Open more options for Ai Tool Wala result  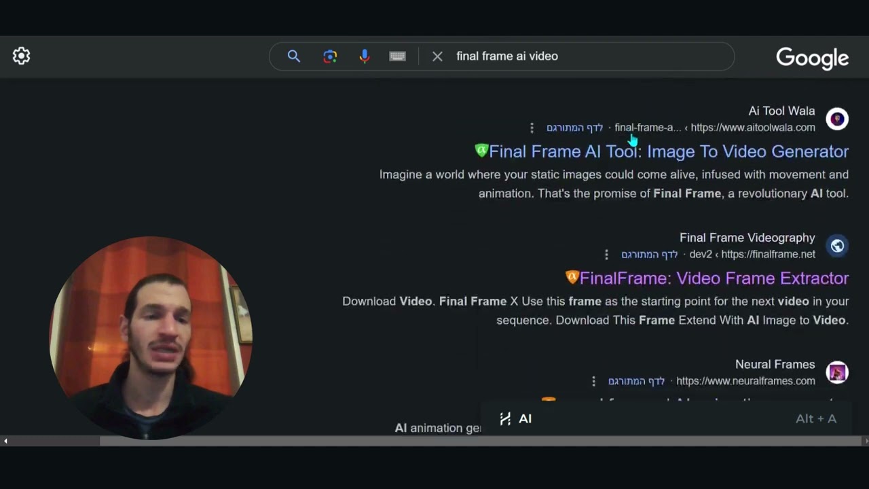pos(532,128)
